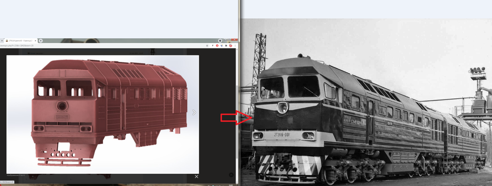Image resolution: width=492 pixels, height=186 pixels.
Task: Open a new tab with the plus button
Action: [x=41, y=41]
